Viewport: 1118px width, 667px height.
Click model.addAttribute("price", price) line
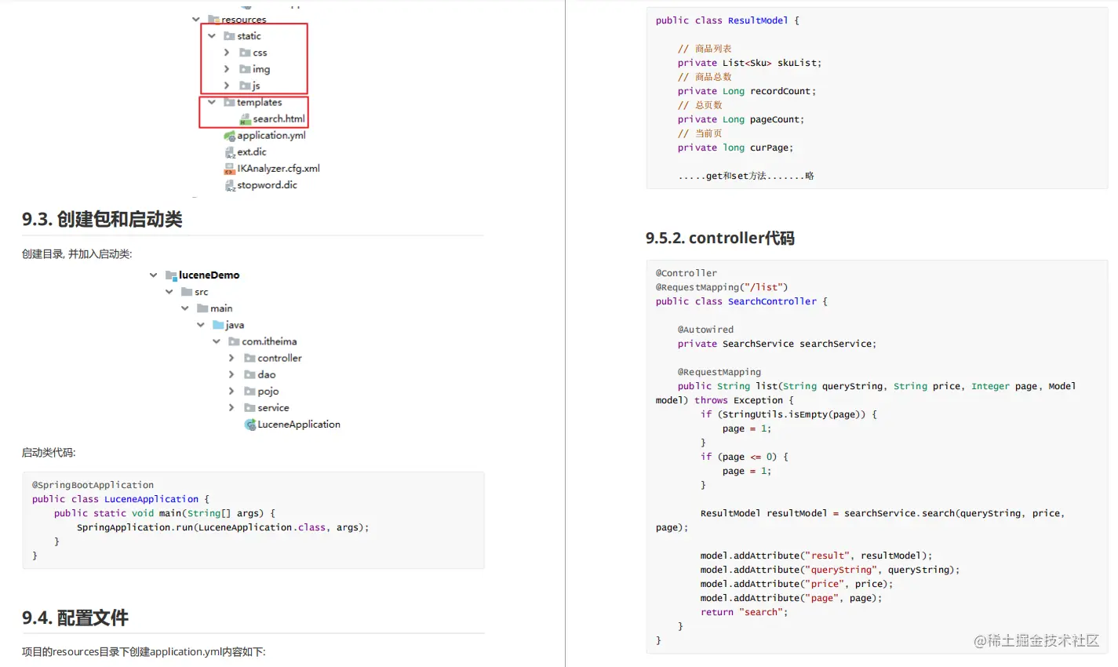[797, 584]
